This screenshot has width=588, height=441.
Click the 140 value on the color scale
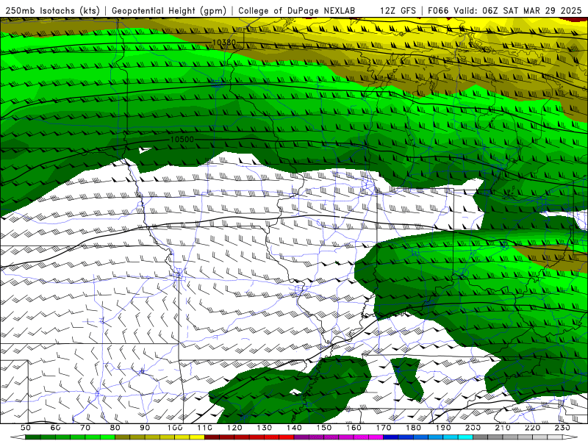coord(295,428)
